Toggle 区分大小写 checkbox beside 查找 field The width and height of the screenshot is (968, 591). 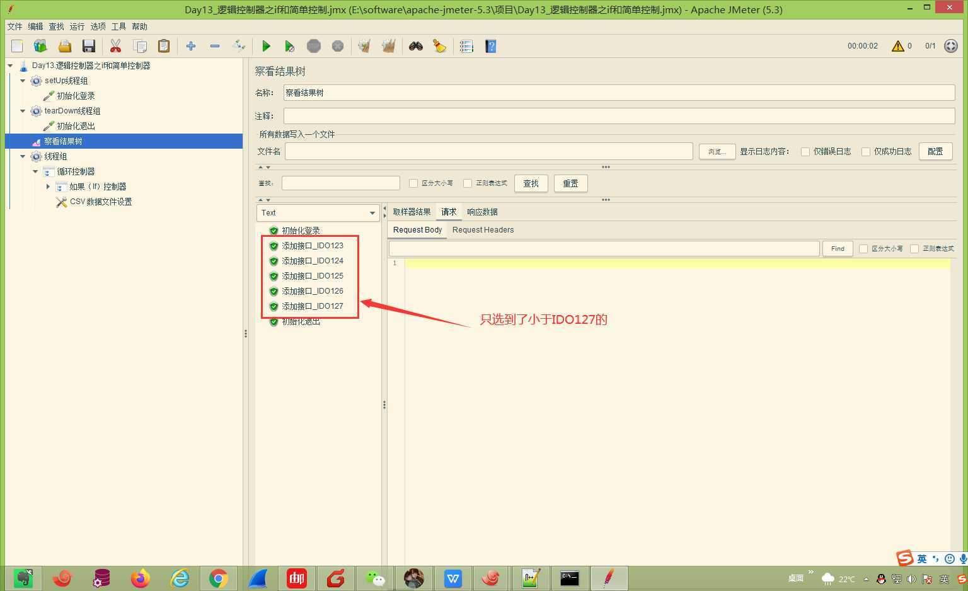(413, 183)
